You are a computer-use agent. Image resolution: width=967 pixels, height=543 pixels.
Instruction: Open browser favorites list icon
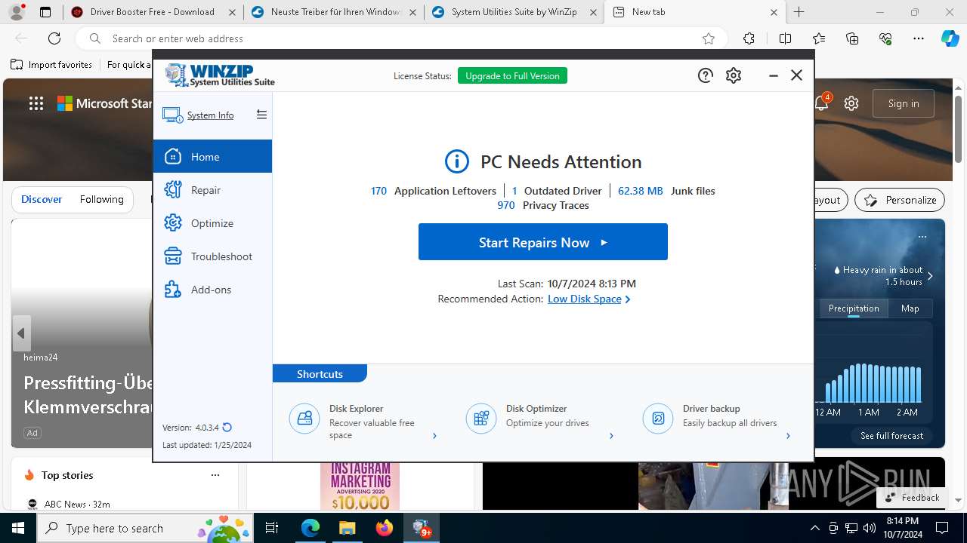click(819, 38)
